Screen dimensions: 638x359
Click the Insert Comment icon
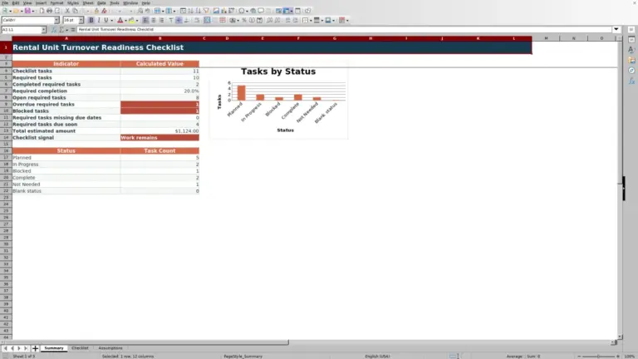click(261, 11)
